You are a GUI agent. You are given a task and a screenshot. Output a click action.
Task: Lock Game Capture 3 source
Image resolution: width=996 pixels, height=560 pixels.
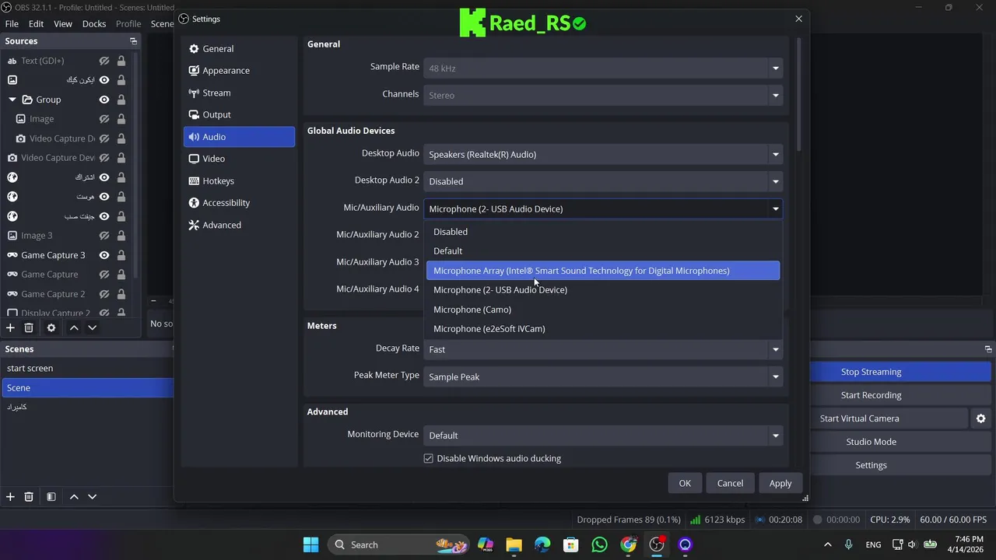tap(121, 255)
